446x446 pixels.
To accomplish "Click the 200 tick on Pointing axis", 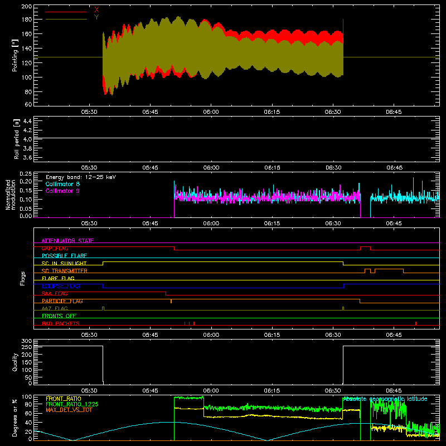I will (26, 6).
